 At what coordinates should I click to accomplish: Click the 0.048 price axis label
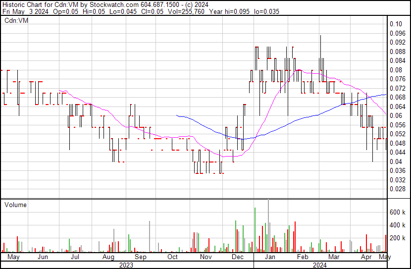(398, 143)
